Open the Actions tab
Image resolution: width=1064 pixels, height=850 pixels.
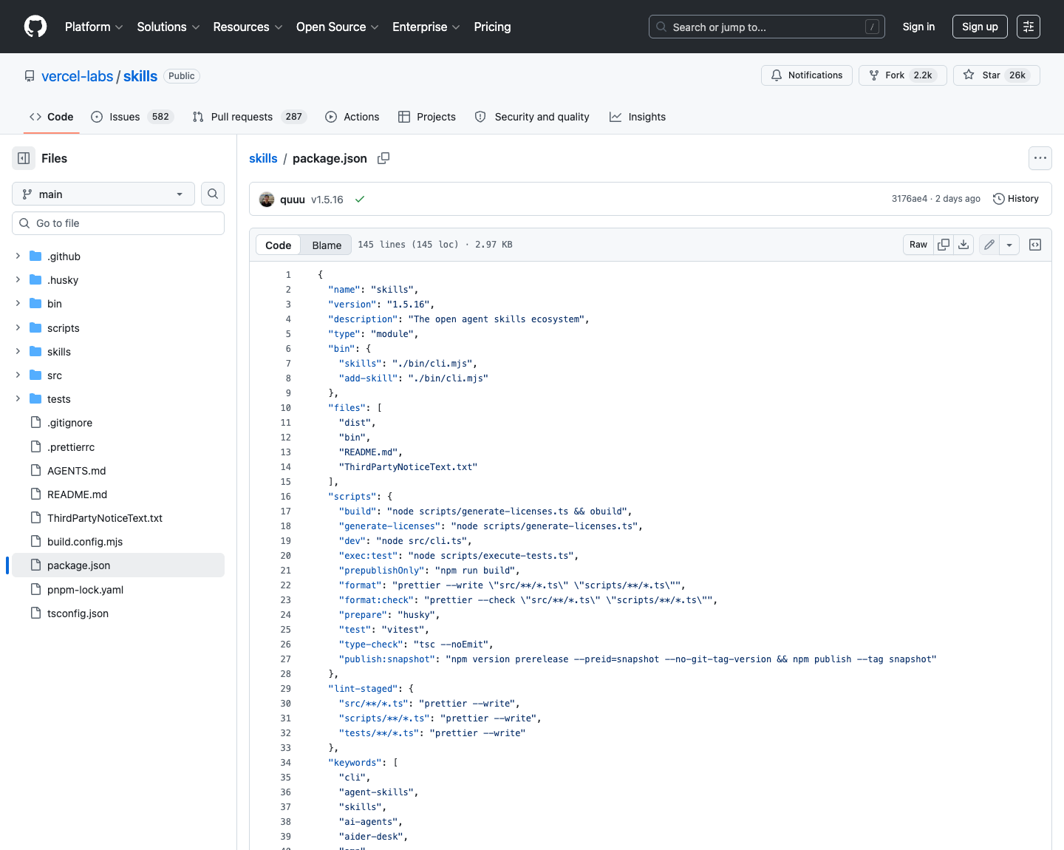(x=352, y=117)
